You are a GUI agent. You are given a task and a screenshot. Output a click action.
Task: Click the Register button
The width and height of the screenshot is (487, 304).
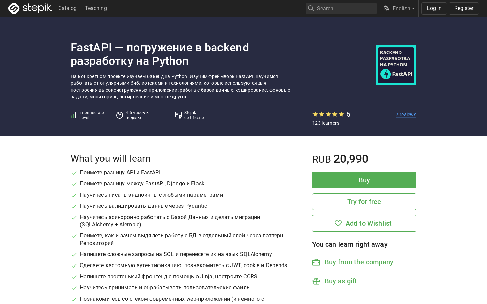pyautogui.click(x=464, y=8)
